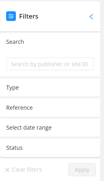Viewport: 104px width, 181px height.
Task: Collapse the Filters panel with the chevron
Action: 91,17
